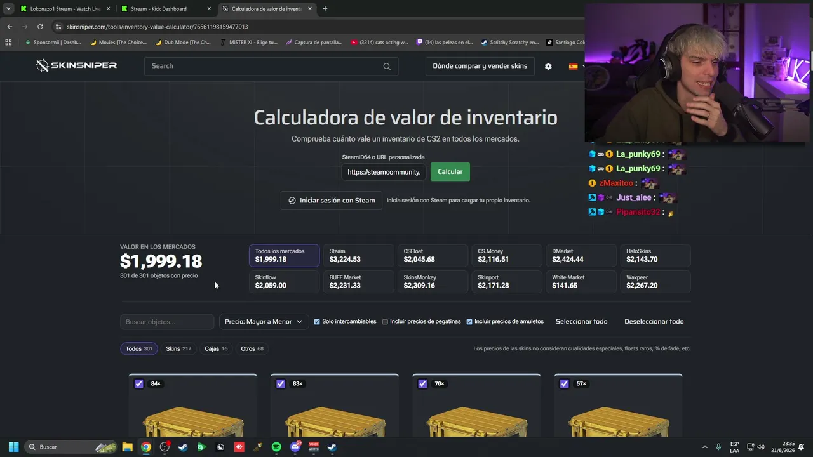Viewport: 813px width, 457px height.
Task: Select the Waxpeer price card
Action: tap(655, 282)
